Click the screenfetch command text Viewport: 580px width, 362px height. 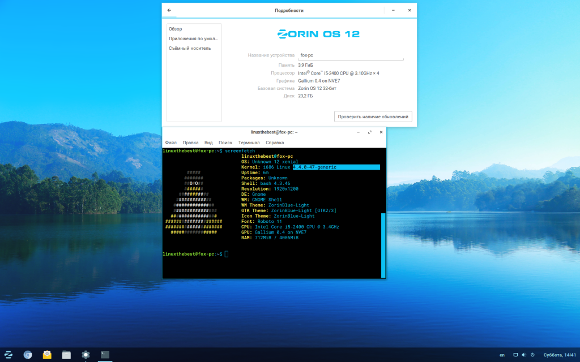[240, 150]
